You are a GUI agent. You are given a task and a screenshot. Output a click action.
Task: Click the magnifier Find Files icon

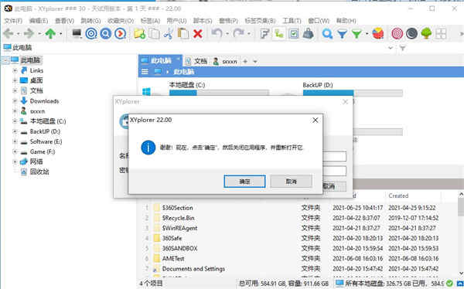327,34
